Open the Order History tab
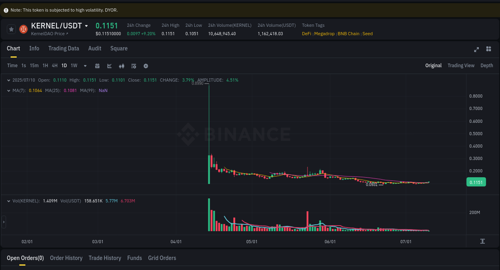 click(66, 258)
